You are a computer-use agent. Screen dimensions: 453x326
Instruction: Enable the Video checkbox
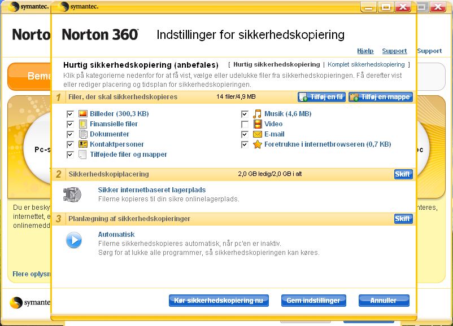coord(245,124)
